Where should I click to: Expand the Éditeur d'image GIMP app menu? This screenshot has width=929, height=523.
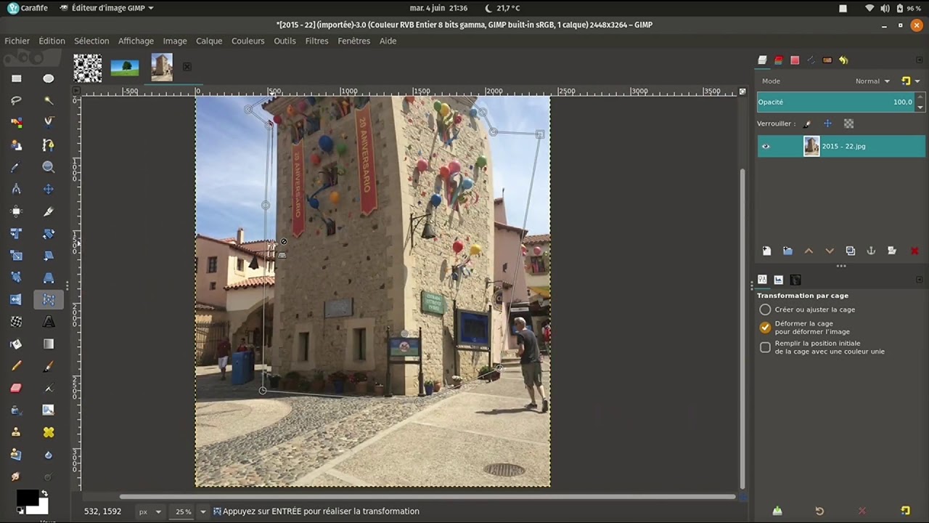(107, 8)
